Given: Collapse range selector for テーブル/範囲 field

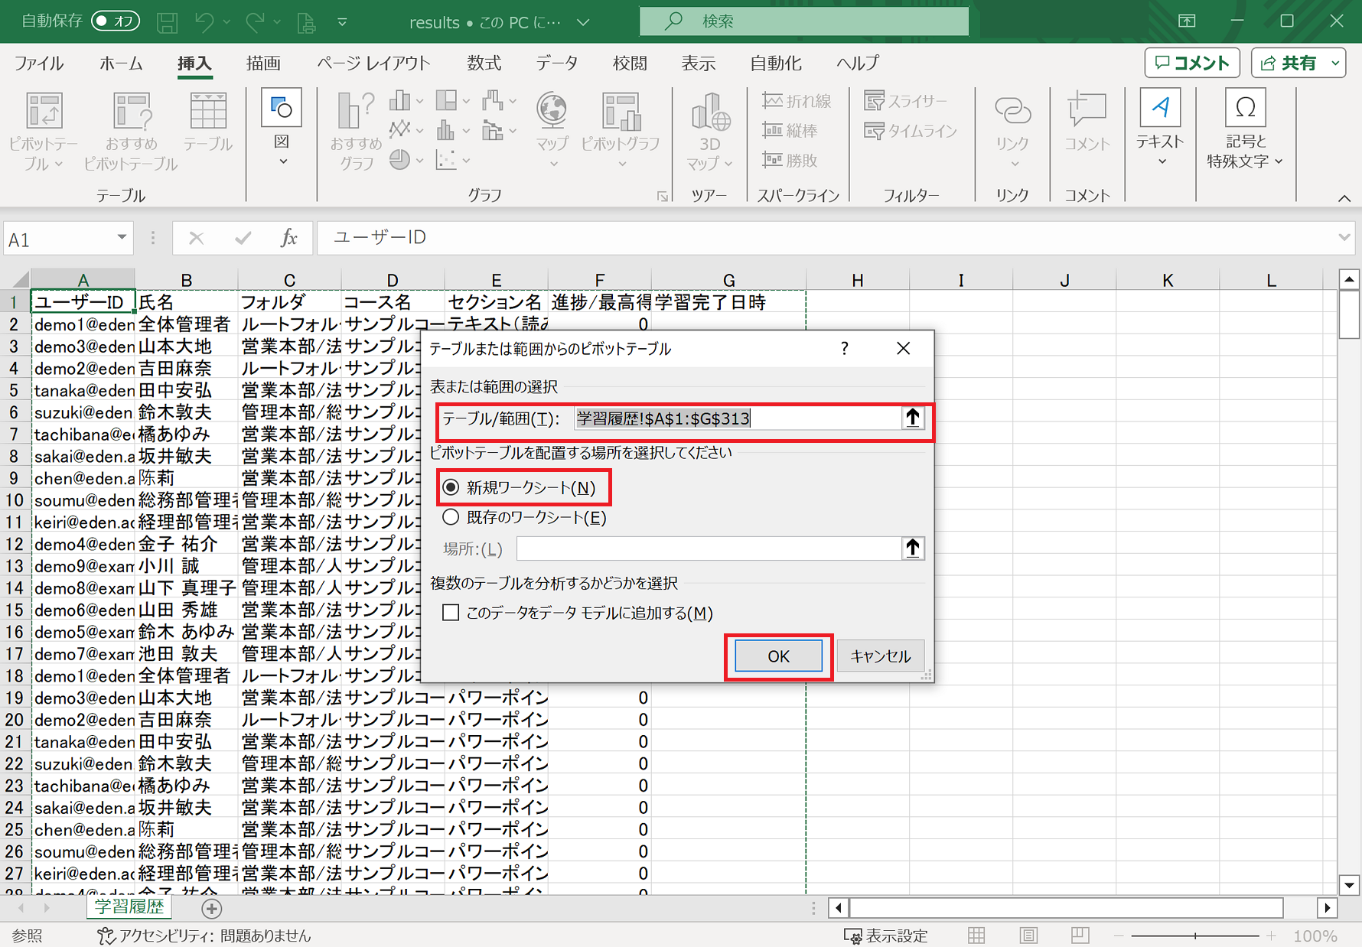Looking at the screenshot, I should pos(912,418).
